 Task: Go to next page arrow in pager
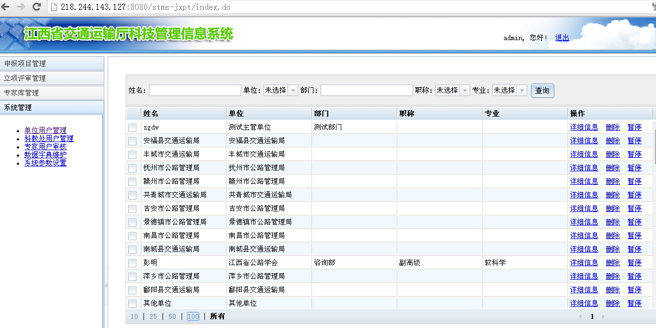(602, 316)
